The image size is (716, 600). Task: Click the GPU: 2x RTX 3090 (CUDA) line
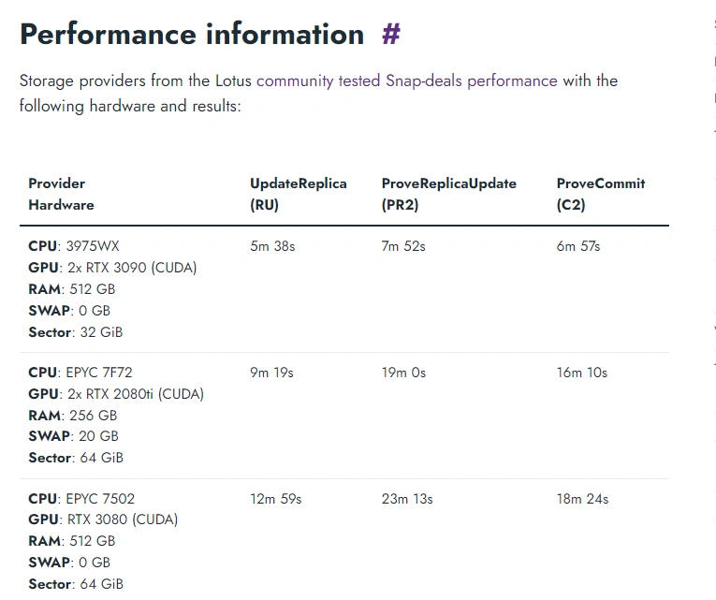coord(112,268)
